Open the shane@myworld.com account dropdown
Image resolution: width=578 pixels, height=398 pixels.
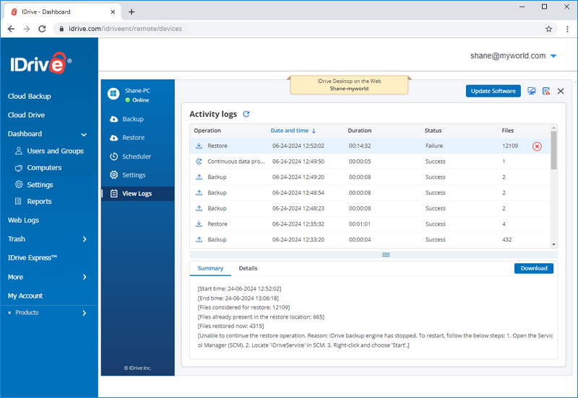[553, 56]
